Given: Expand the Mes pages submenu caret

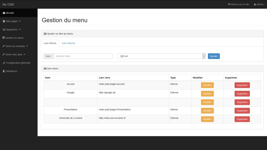Looking at the screenshot, I should 20,21.
